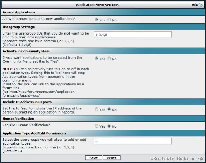Screen dimensions: 206x163
Task: Select Yes to include IP address in reports
Action: (97, 110)
